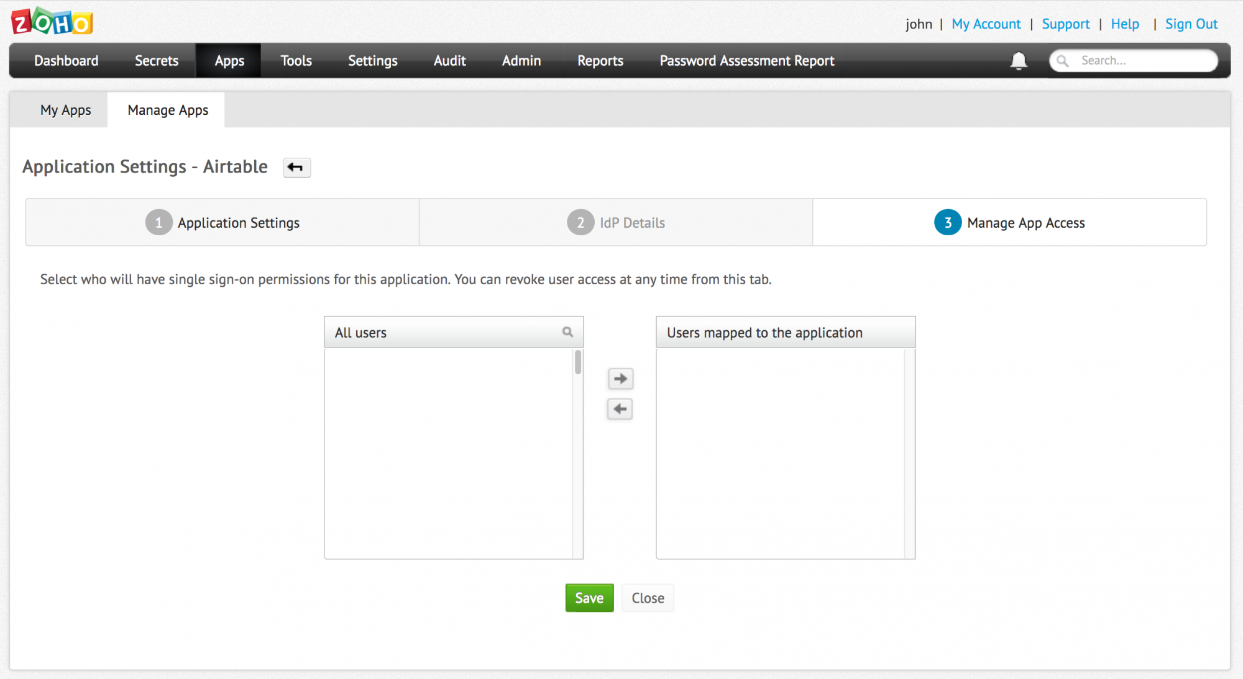Viewport: 1243px width, 679px height.
Task: Open the Secrets menu
Action: pos(157,61)
